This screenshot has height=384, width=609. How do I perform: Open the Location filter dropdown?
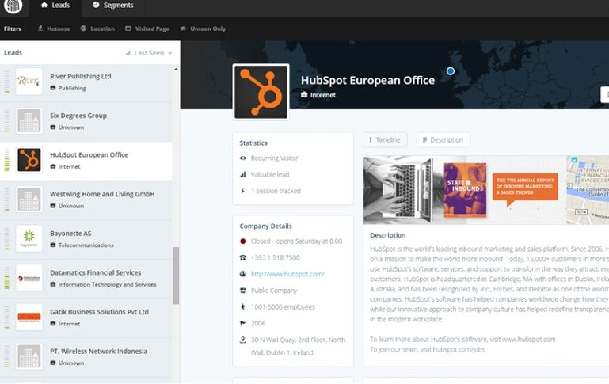(97, 29)
